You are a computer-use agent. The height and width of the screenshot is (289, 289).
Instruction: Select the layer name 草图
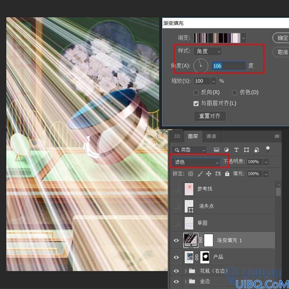pos(202,223)
